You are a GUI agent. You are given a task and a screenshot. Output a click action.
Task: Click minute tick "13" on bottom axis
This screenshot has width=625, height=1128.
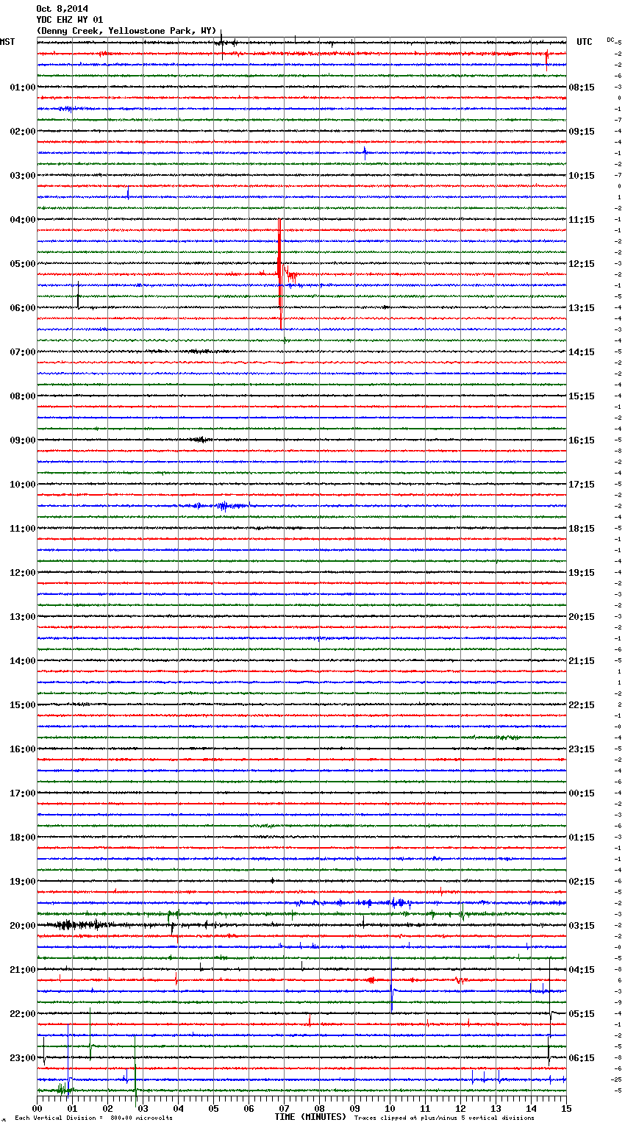(496, 1107)
